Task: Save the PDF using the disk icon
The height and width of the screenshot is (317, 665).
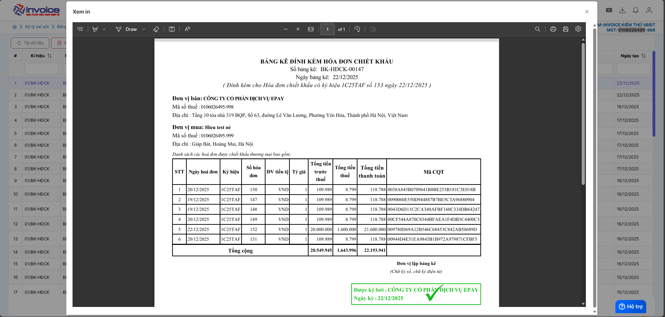Action: 566,29
